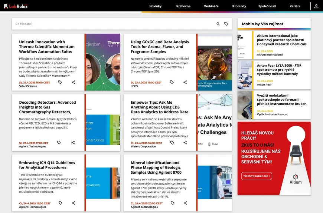Open 'Decoding Detectors: Advanced Insights' title

click(x=48, y=107)
